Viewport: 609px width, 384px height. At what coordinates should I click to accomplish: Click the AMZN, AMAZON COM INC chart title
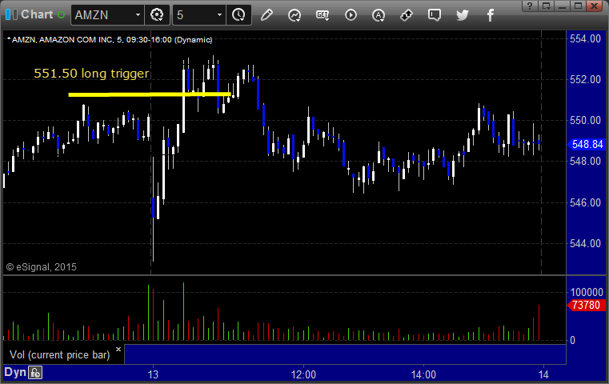pyautogui.click(x=110, y=40)
